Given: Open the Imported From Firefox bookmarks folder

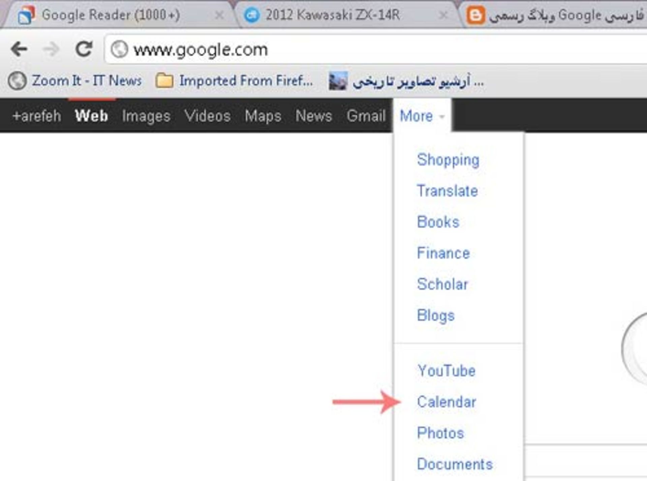Looking at the screenshot, I should coord(235,81).
